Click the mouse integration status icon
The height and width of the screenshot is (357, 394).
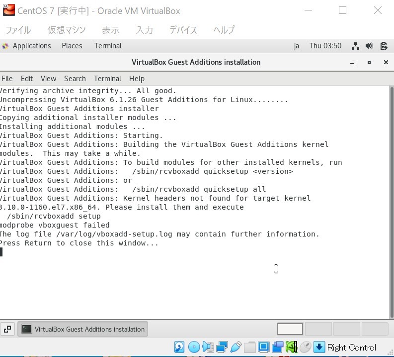point(305,347)
